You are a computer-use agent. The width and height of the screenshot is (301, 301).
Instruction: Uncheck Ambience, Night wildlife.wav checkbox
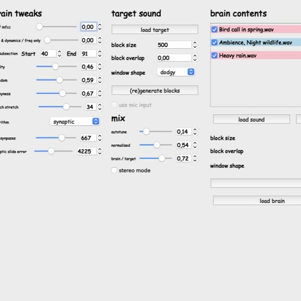(x=214, y=43)
